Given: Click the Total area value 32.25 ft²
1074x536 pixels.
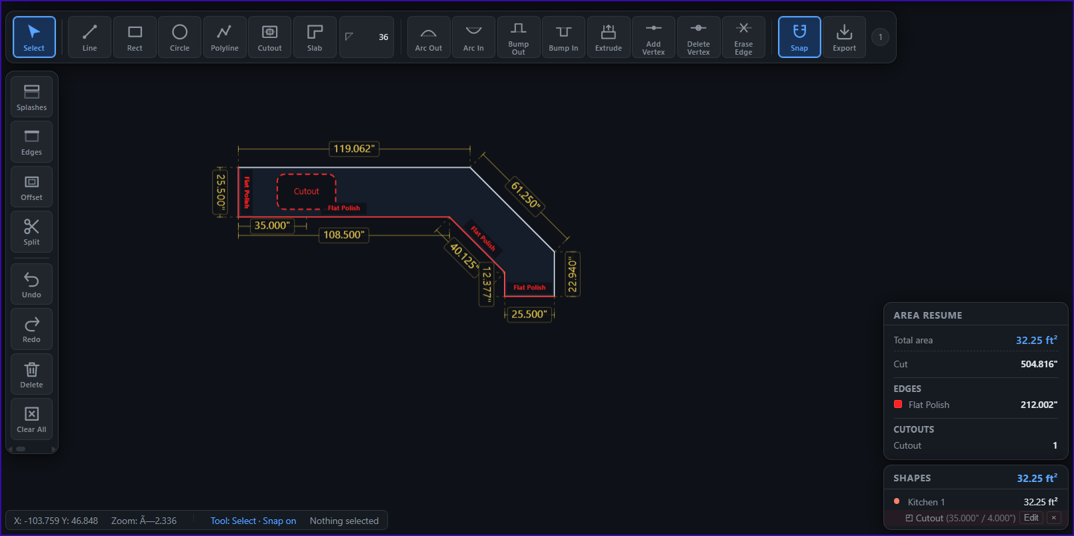Looking at the screenshot, I should pos(1037,340).
